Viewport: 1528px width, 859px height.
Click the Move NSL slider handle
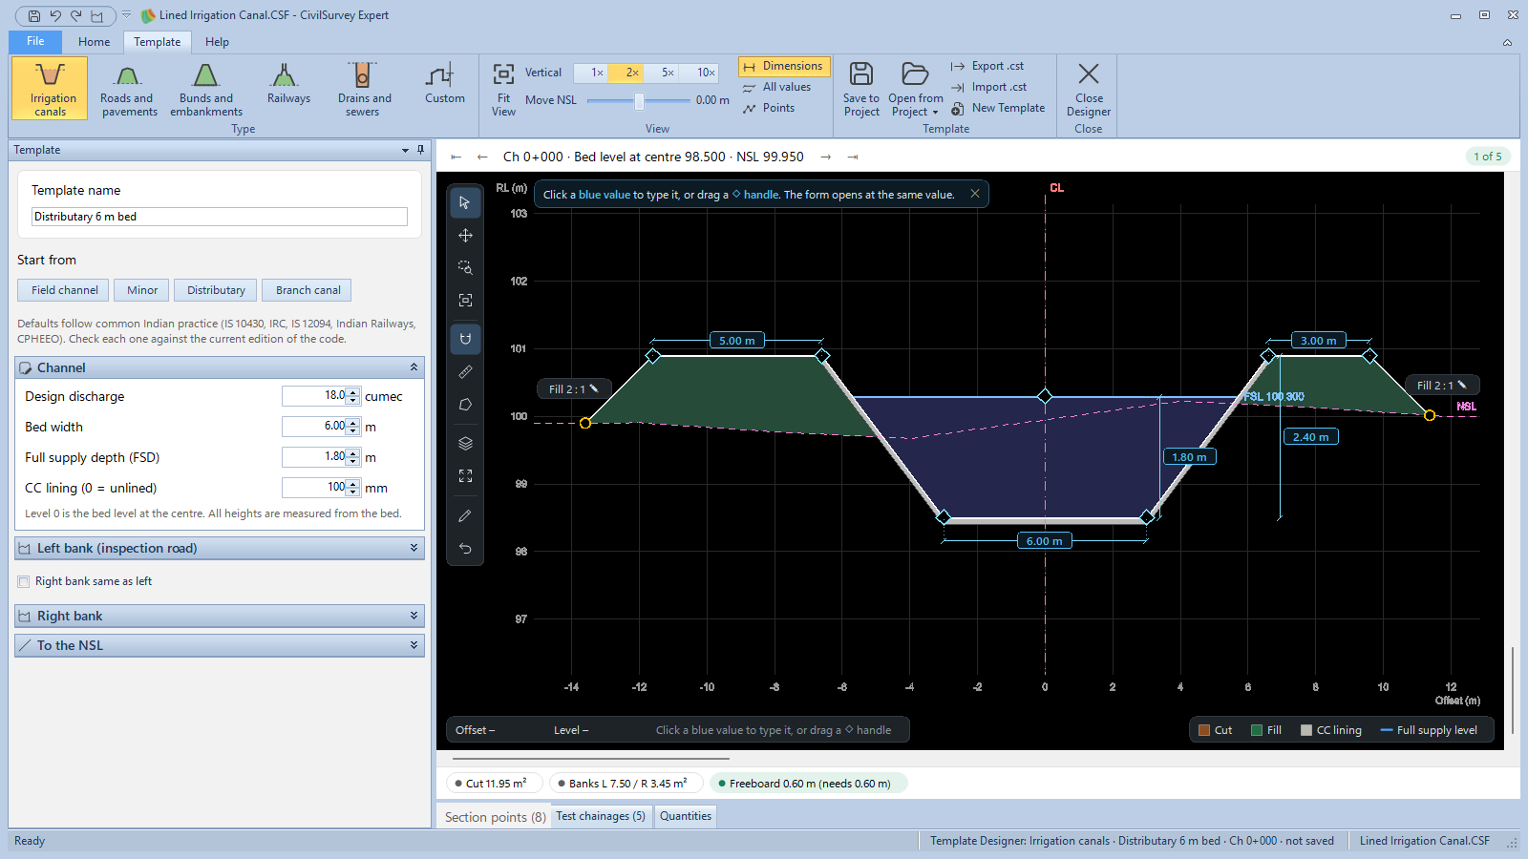point(639,101)
